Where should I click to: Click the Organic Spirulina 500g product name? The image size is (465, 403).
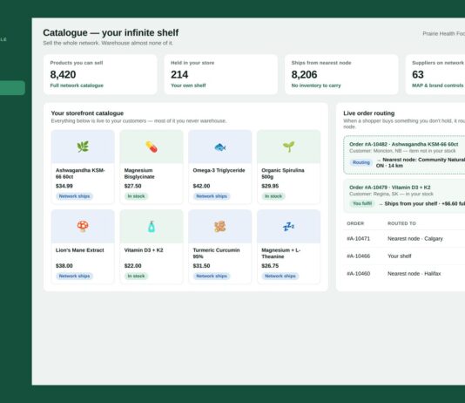coord(283,174)
